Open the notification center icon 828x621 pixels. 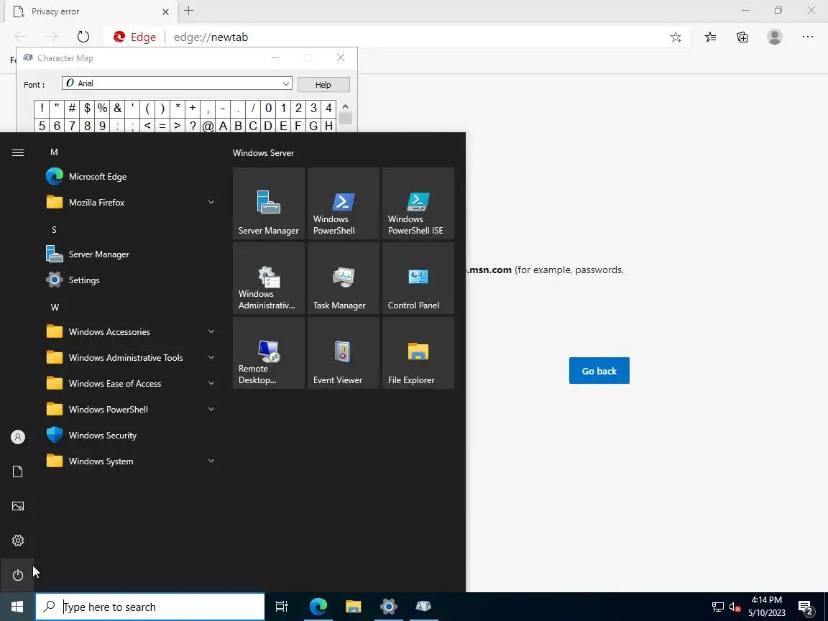(805, 607)
